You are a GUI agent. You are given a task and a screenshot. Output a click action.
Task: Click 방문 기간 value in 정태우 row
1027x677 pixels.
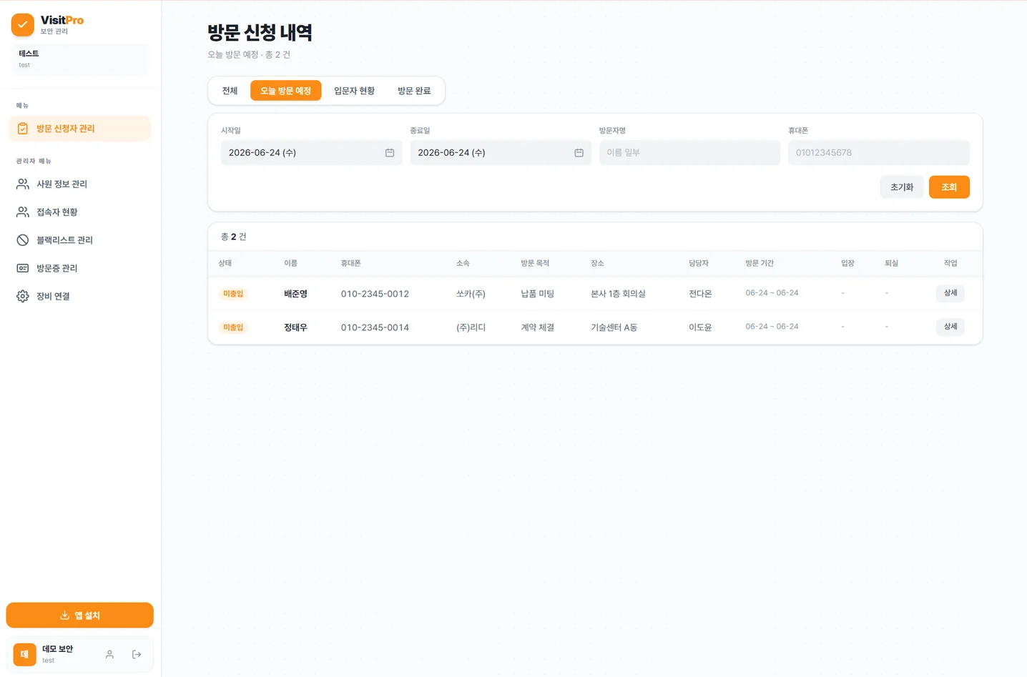tap(772, 327)
